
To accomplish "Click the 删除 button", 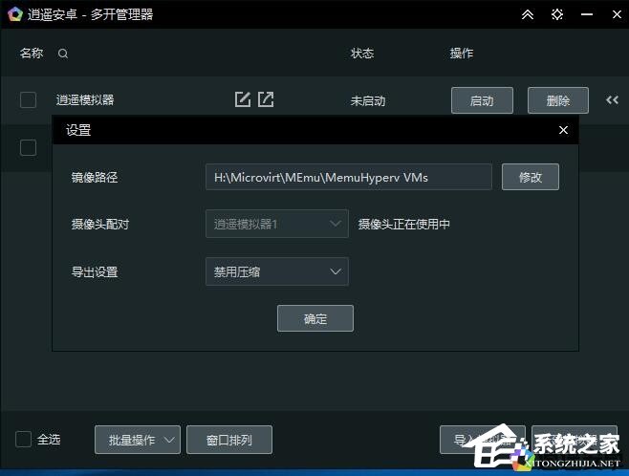I will click(558, 100).
